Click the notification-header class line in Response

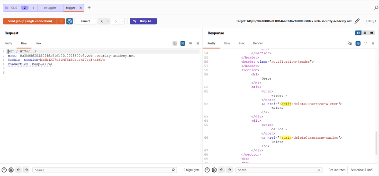pyautogui.click(x=278, y=62)
